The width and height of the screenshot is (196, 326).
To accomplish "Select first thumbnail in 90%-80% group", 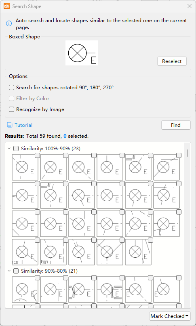I will (25, 290).
